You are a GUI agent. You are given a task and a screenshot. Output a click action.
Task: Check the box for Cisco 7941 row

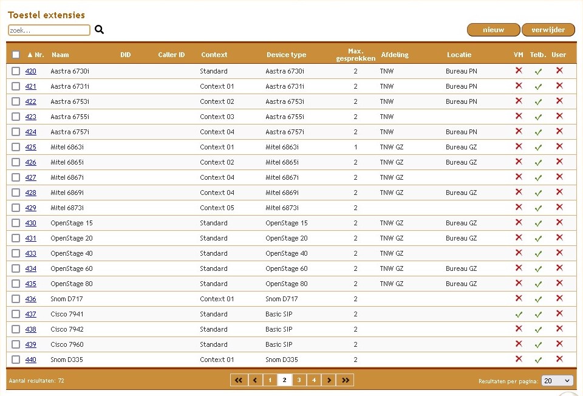[x=16, y=314]
